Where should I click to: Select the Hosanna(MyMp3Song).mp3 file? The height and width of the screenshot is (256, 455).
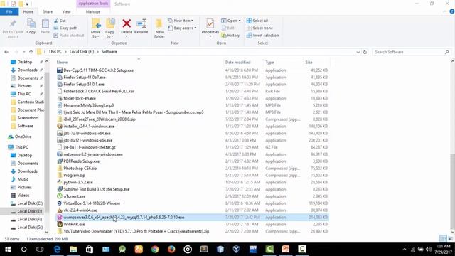coord(88,105)
